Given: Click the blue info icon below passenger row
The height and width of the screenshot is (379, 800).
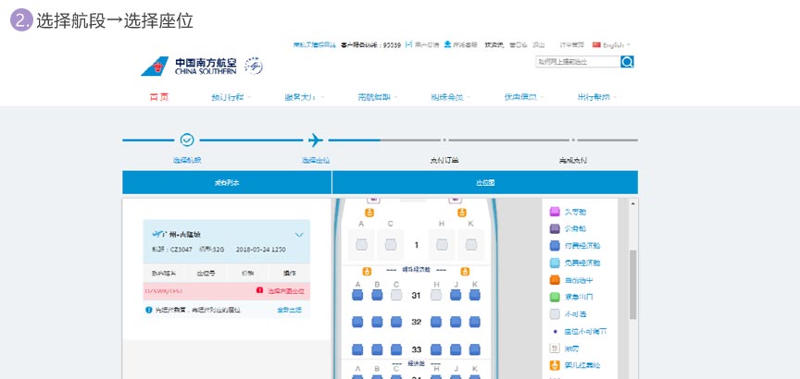Looking at the screenshot, I should click(149, 310).
